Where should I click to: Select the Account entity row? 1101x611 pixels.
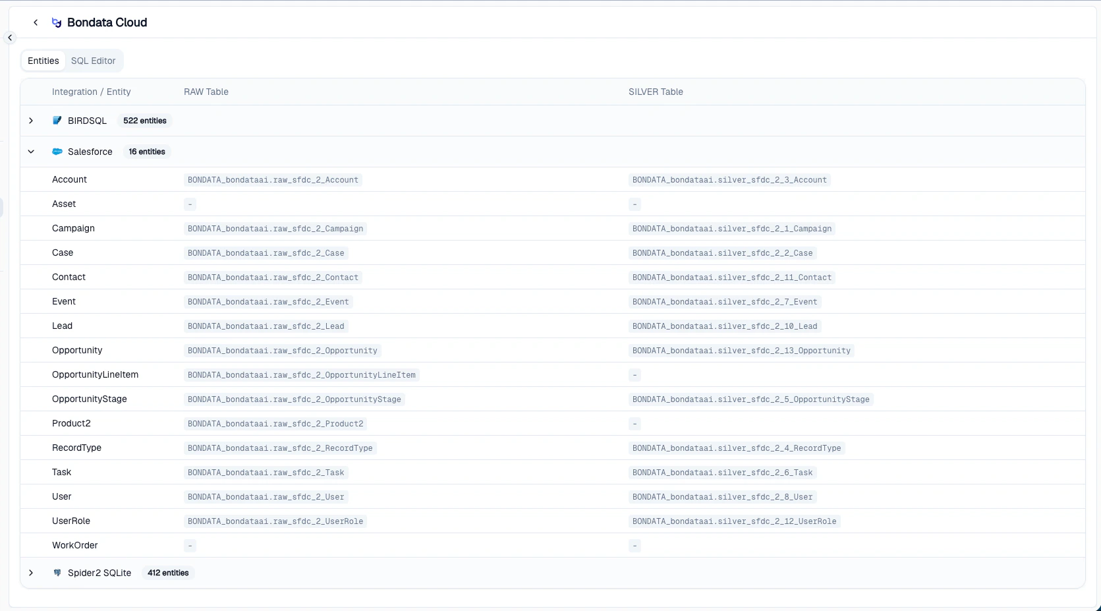click(553, 179)
